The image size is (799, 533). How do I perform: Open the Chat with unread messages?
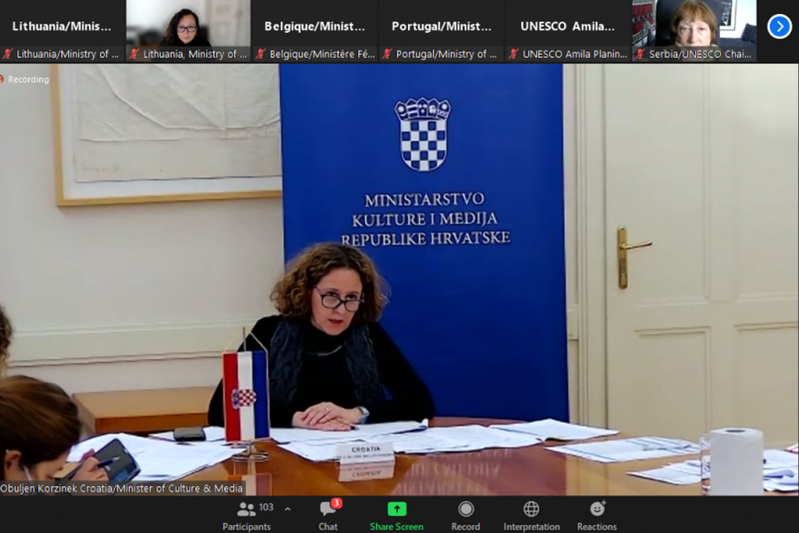tap(328, 516)
